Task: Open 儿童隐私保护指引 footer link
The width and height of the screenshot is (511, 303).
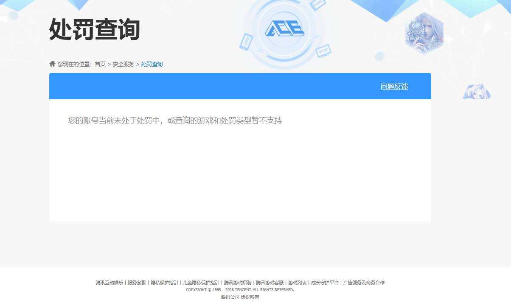Action: pos(201,283)
